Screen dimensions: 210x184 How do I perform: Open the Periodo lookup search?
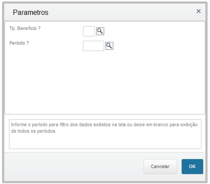click(109, 46)
